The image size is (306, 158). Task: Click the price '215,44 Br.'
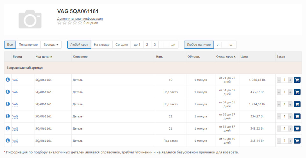coord(257,141)
